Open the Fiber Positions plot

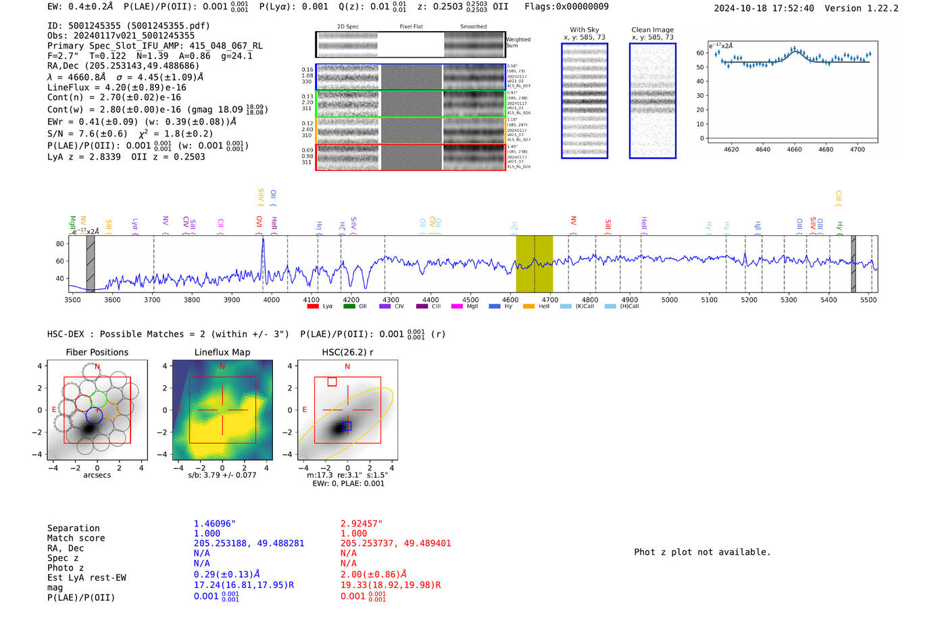click(97, 410)
